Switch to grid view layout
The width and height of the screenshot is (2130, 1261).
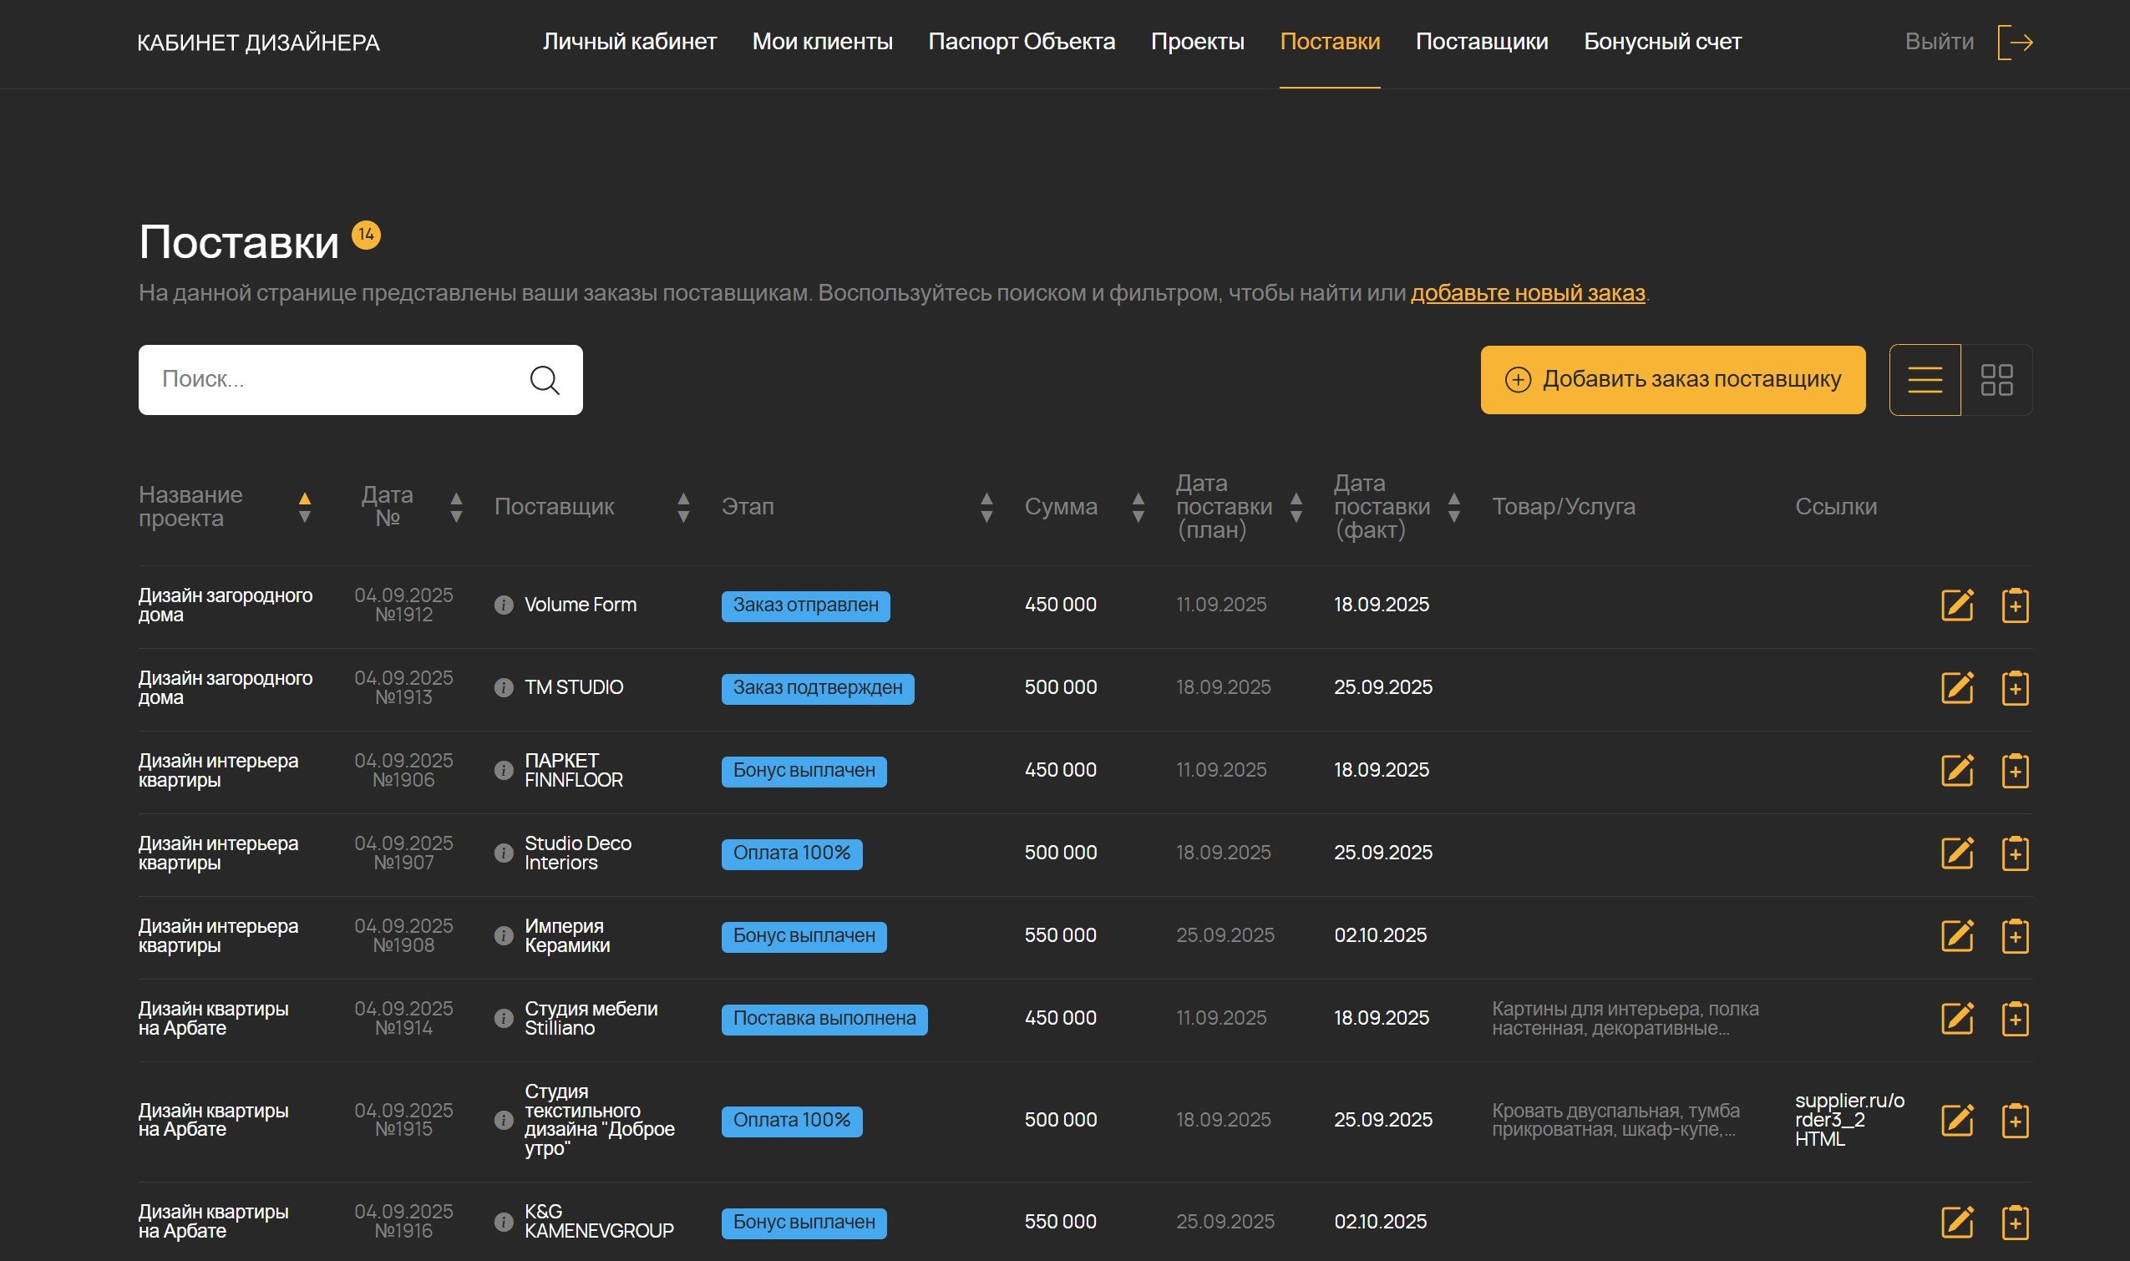(x=1996, y=380)
